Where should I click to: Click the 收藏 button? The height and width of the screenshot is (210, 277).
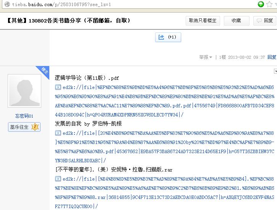click(x=237, y=21)
